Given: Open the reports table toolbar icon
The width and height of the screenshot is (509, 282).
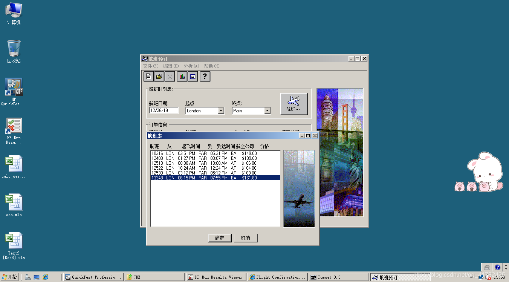Looking at the screenshot, I should [x=193, y=77].
